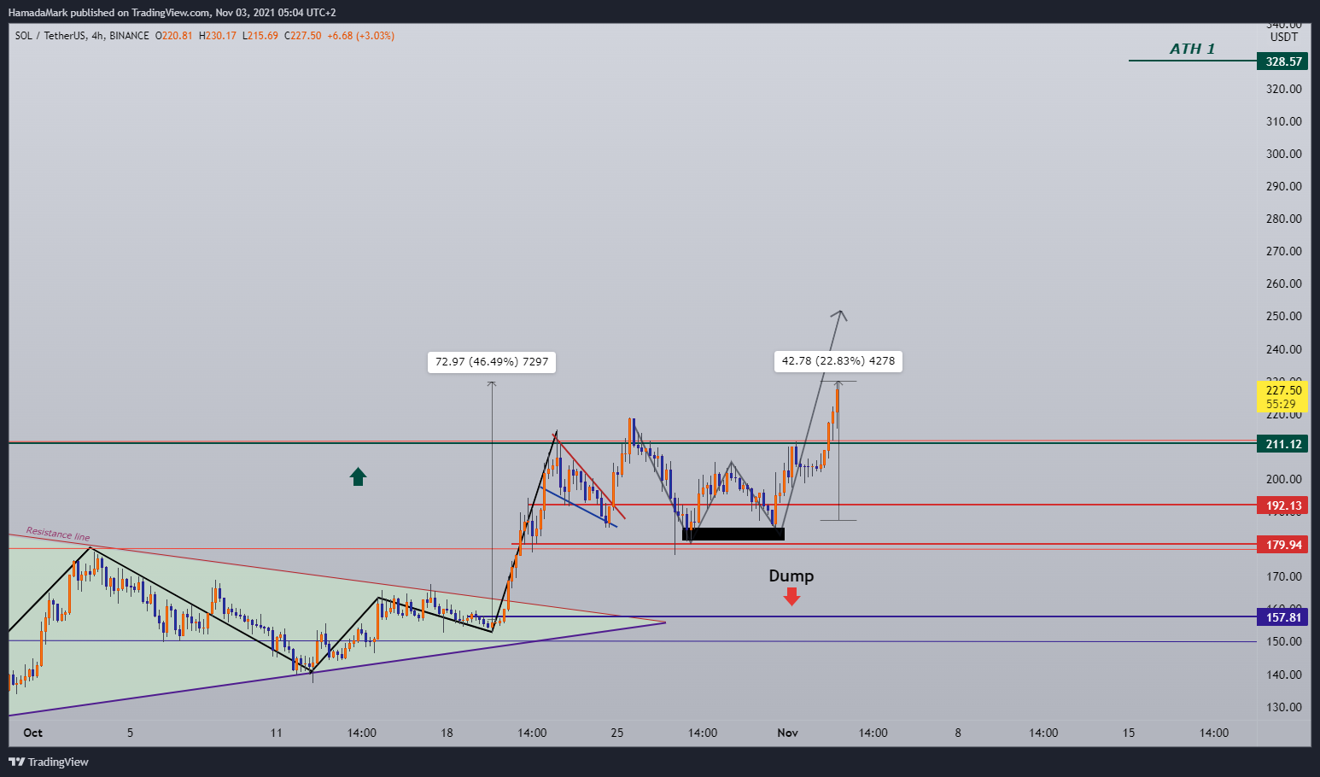The height and width of the screenshot is (777, 1320).
Task: Click the 5 date on time axis
Action: point(130,733)
